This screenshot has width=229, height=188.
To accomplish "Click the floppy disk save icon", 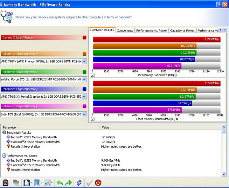I will pyautogui.click(x=27, y=183).
